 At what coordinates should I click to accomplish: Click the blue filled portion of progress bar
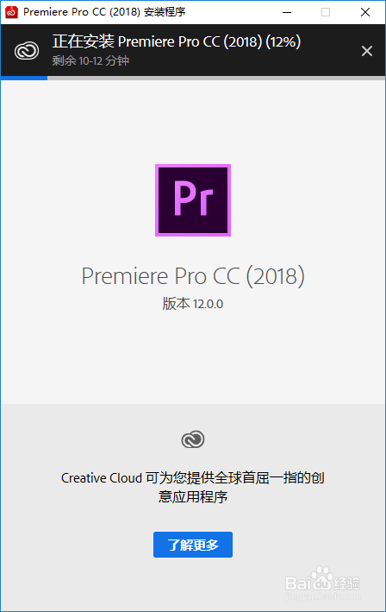(x=24, y=78)
